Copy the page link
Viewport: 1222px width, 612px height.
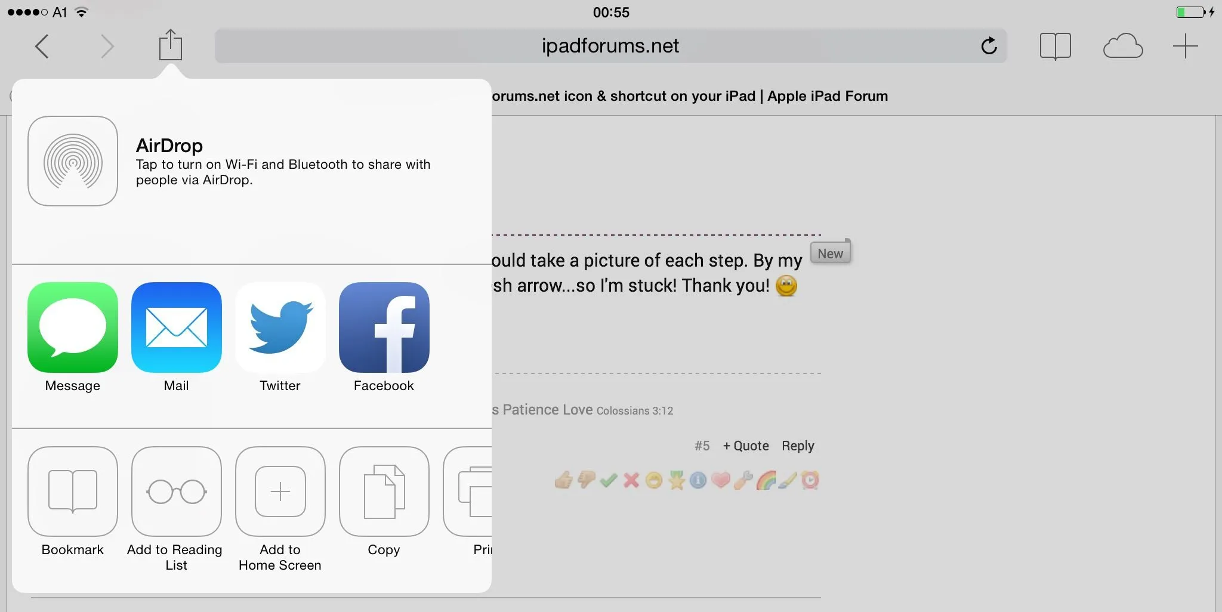click(384, 492)
